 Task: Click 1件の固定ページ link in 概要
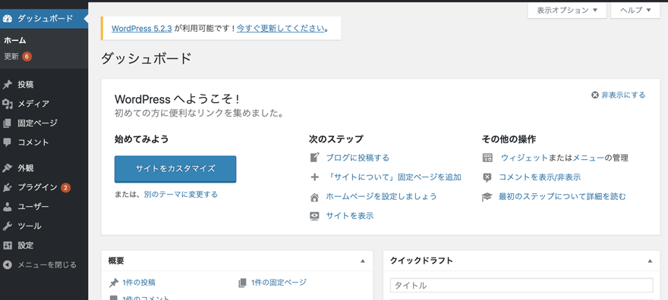click(x=279, y=282)
